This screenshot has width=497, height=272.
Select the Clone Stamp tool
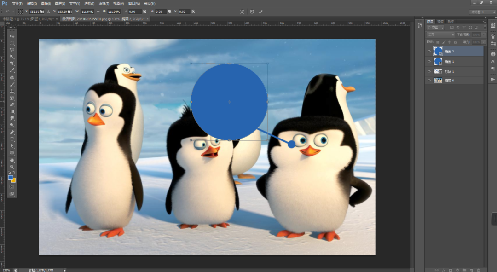click(12, 91)
